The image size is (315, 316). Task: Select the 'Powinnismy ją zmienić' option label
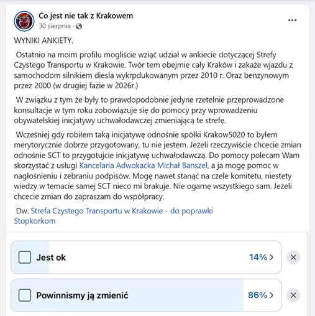point(82,295)
